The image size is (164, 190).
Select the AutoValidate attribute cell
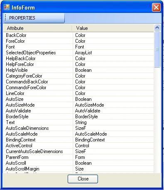click(38, 111)
